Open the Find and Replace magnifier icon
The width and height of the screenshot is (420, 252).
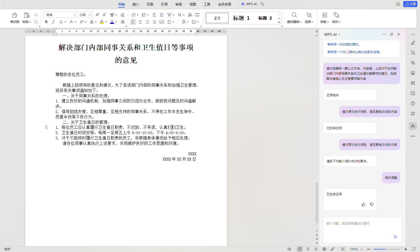294,15
